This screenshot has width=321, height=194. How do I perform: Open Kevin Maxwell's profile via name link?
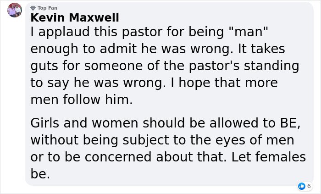[x=75, y=17]
